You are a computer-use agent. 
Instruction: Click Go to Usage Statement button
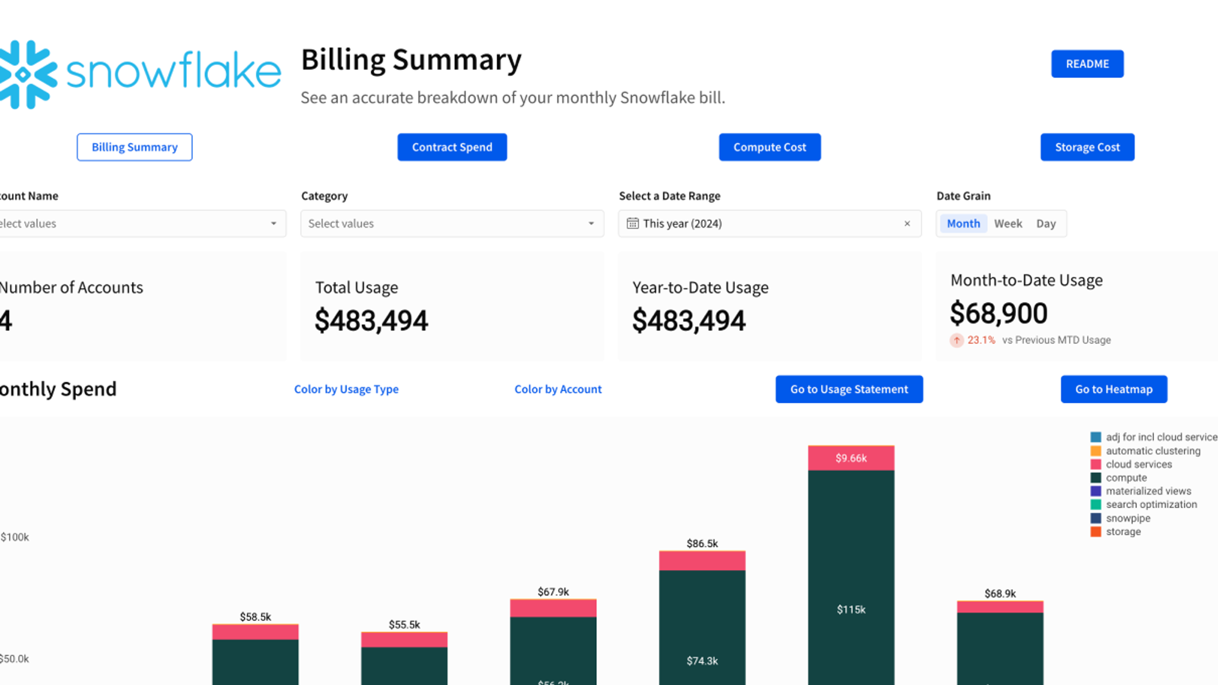pyautogui.click(x=849, y=389)
